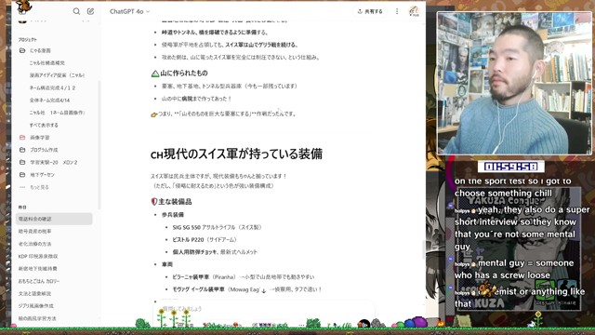The image size is (595, 335).
Task: Select the 電話料金の確認 chat
Action: [x=54, y=219]
